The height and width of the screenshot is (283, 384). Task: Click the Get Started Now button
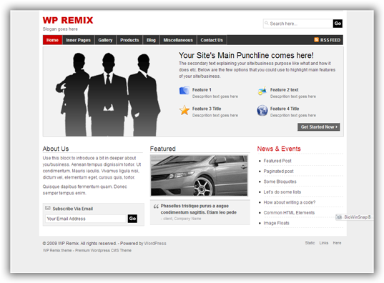[319, 126]
